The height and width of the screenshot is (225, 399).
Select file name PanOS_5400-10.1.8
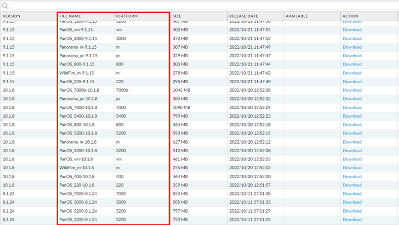[x=78, y=116]
